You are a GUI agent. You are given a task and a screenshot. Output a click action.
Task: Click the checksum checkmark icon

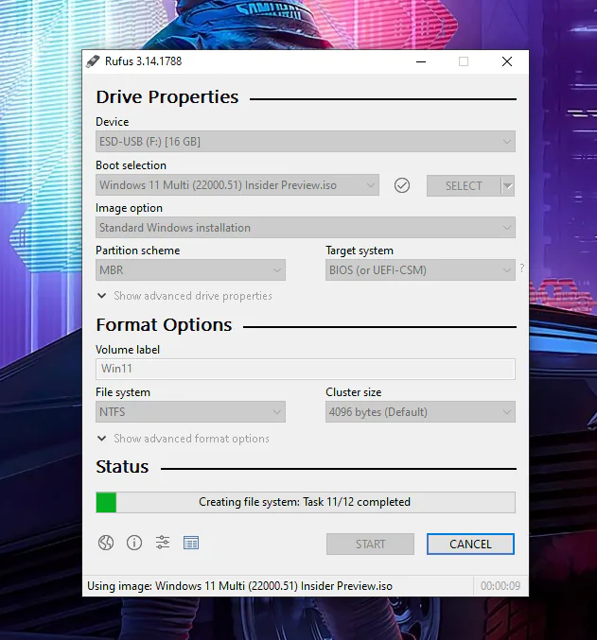point(402,185)
